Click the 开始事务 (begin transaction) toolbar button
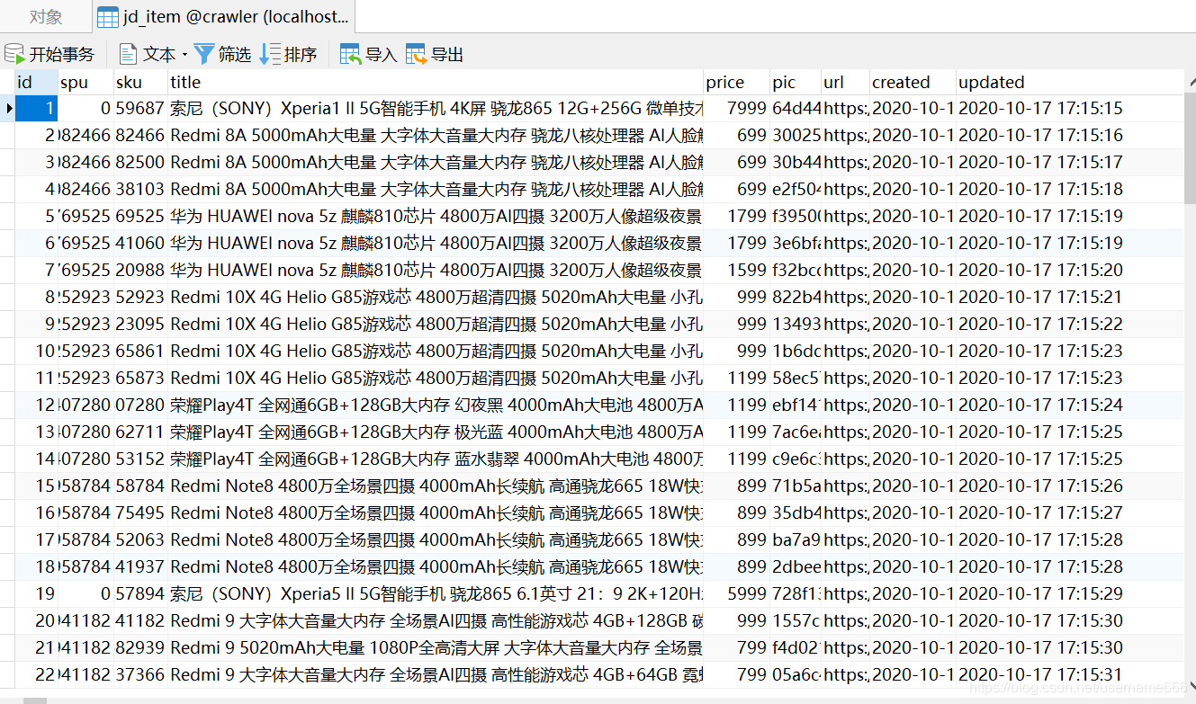The height and width of the screenshot is (704, 1196). pos(49,55)
